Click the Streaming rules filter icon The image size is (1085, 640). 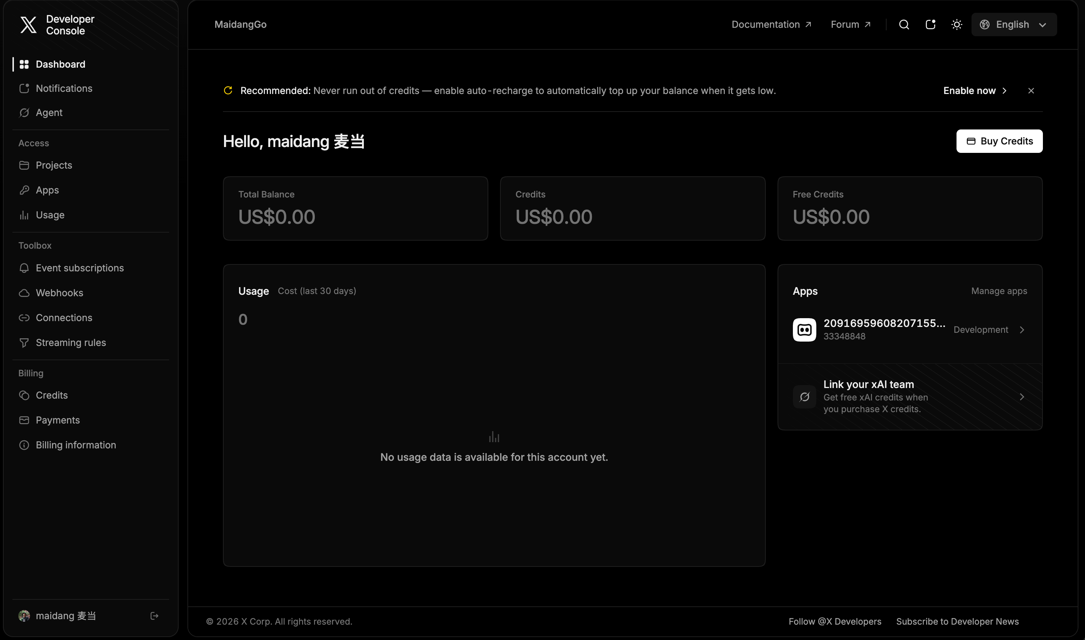(x=24, y=342)
